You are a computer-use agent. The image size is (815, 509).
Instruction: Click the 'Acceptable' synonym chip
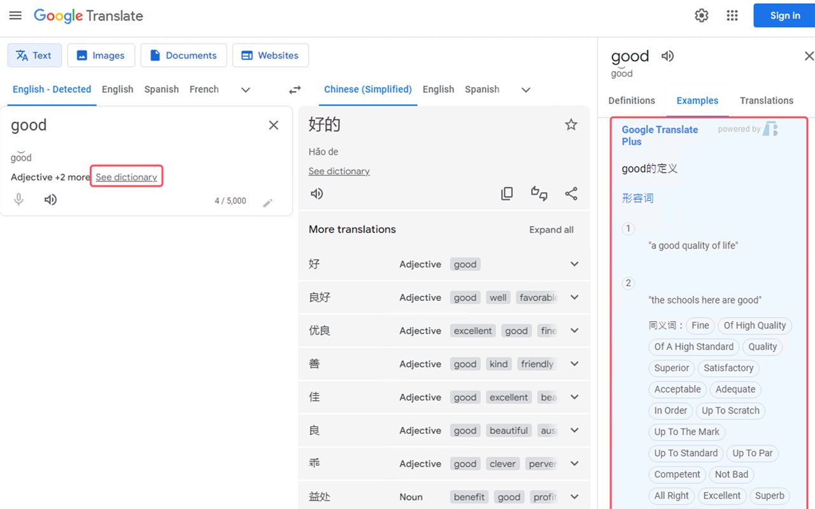point(677,389)
